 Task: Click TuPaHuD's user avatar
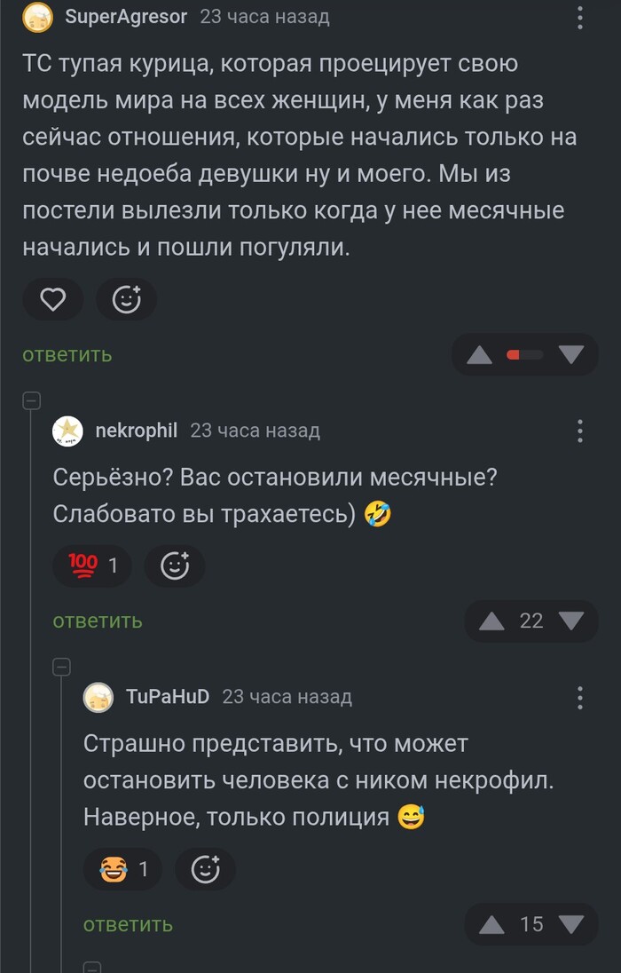click(x=99, y=697)
